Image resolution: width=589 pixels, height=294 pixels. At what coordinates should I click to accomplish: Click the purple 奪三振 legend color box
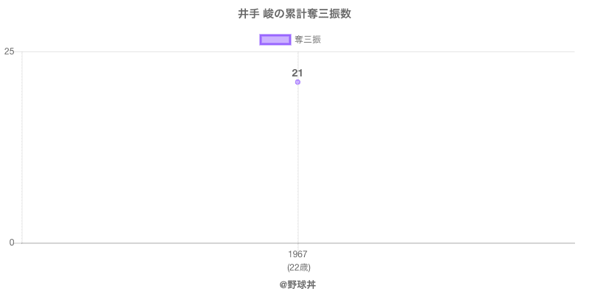click(x=275, y=40)
